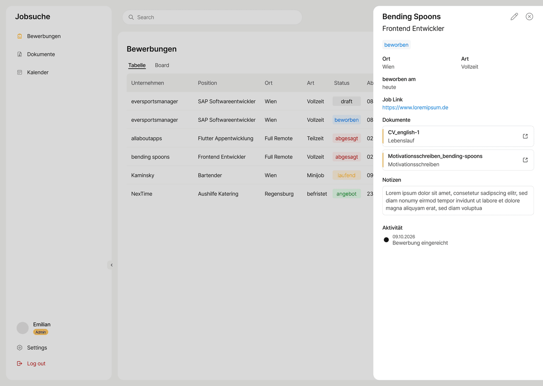Viewport: 543px width, 386px height.
Task: Click the Position column header
Action: click(207, 83)
